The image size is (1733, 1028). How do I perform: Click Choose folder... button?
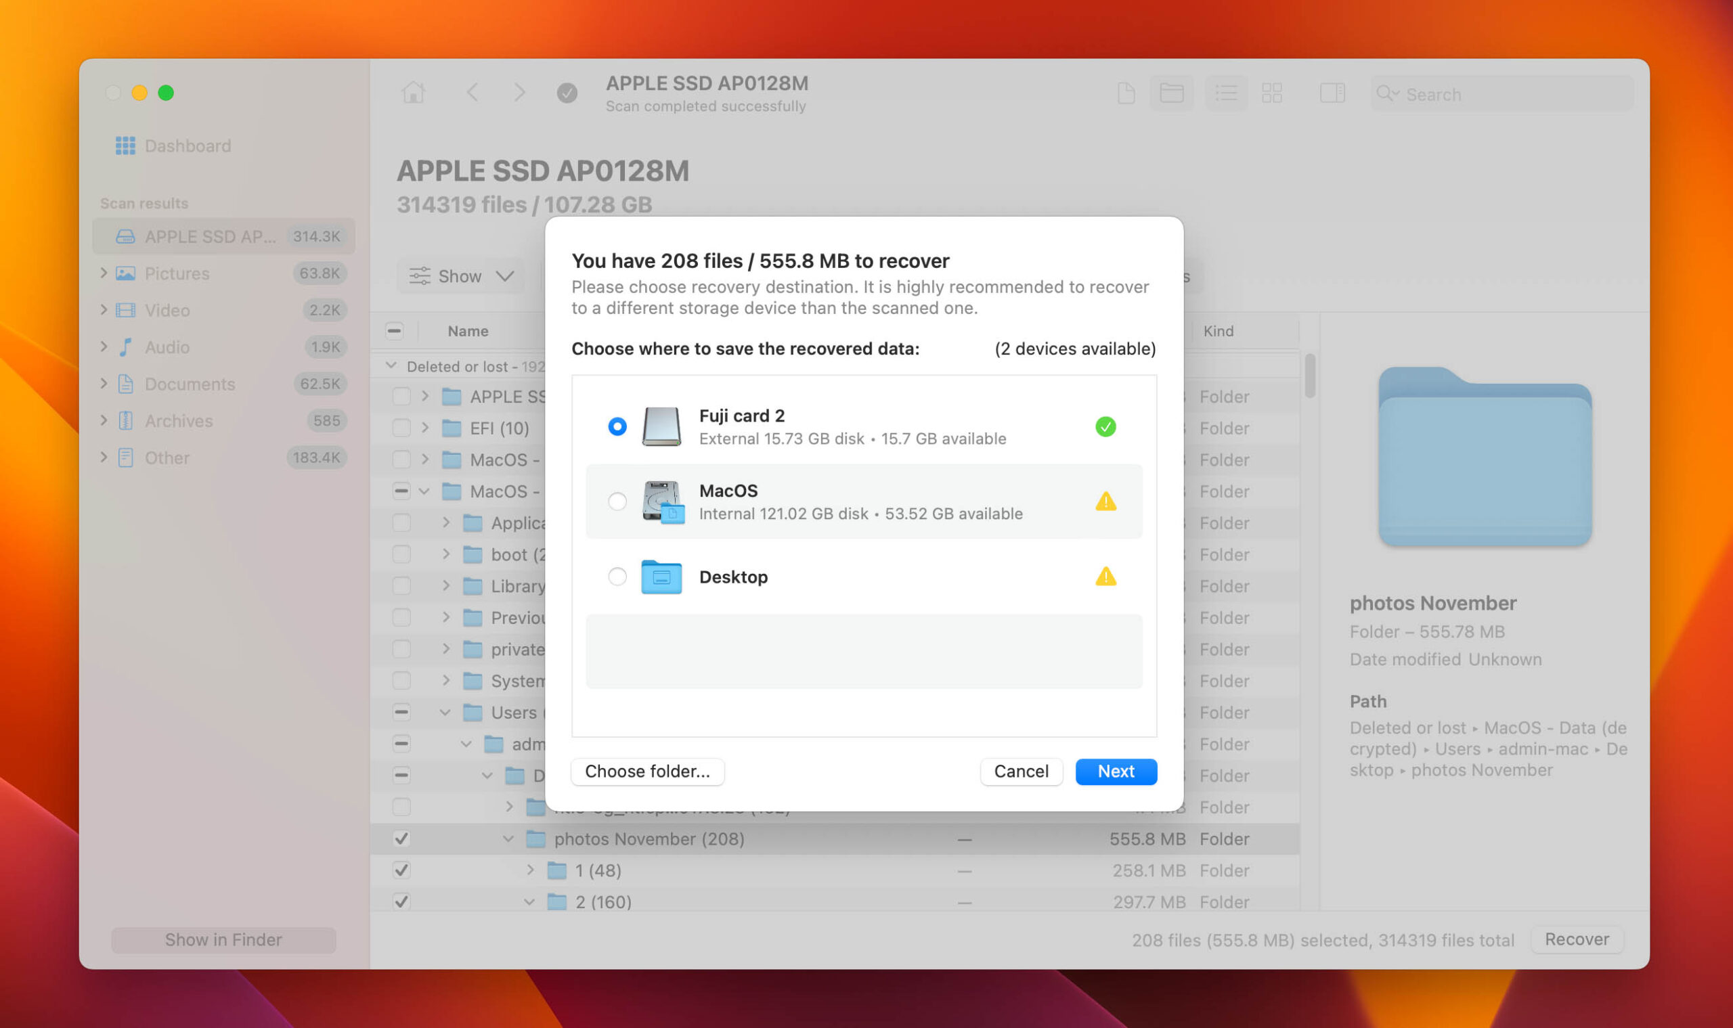point(647,771)
